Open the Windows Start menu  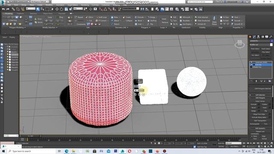coord(3,151)
